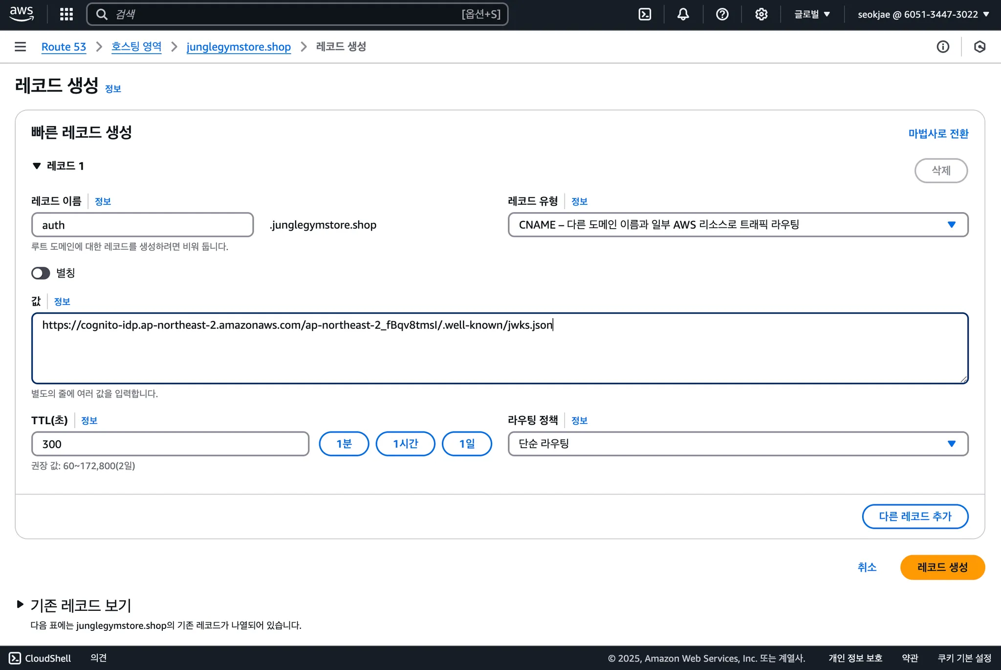The width and height of the screenshot is (1001, 670).
Task: Set TTL with the 1시간 button
Action: pos(405,444)
